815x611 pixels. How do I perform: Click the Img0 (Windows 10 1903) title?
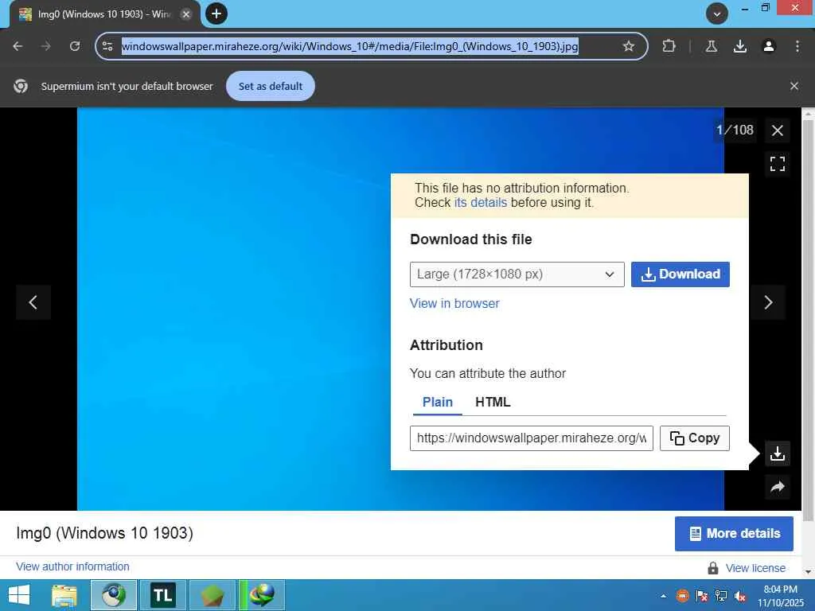(104, 533)
